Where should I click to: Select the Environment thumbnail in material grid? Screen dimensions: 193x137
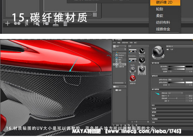[132, 51]
